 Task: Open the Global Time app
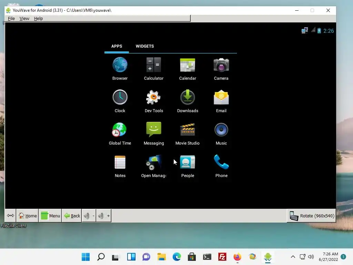[x=120, y=134]
